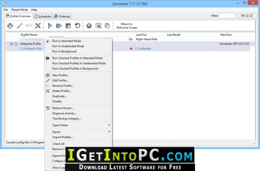Click the delete profile X toolbar icon
Screen dimensions: 260x171
tap(38, 26)
